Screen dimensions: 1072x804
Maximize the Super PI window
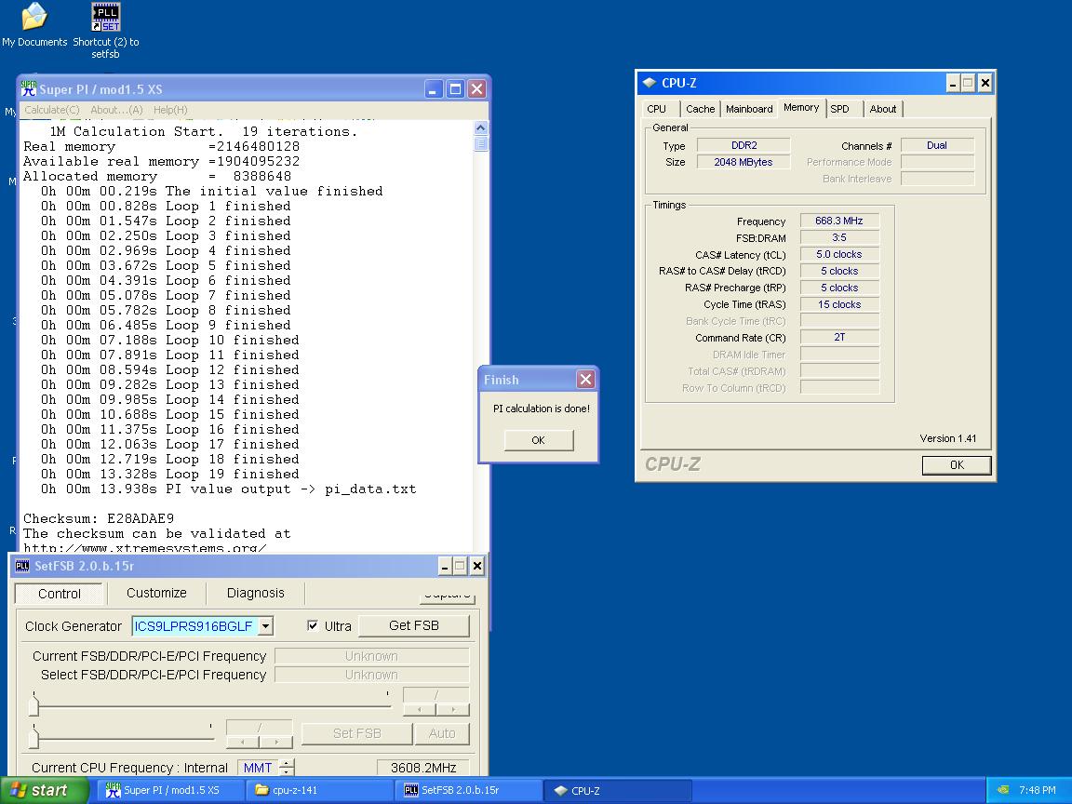click(455, 89)
